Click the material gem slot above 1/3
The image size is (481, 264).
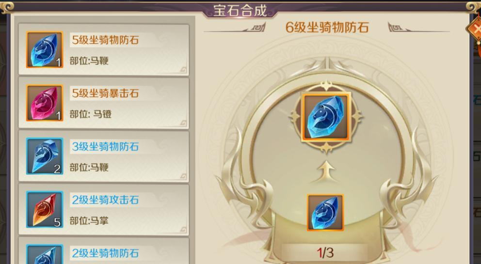(325, 213)
